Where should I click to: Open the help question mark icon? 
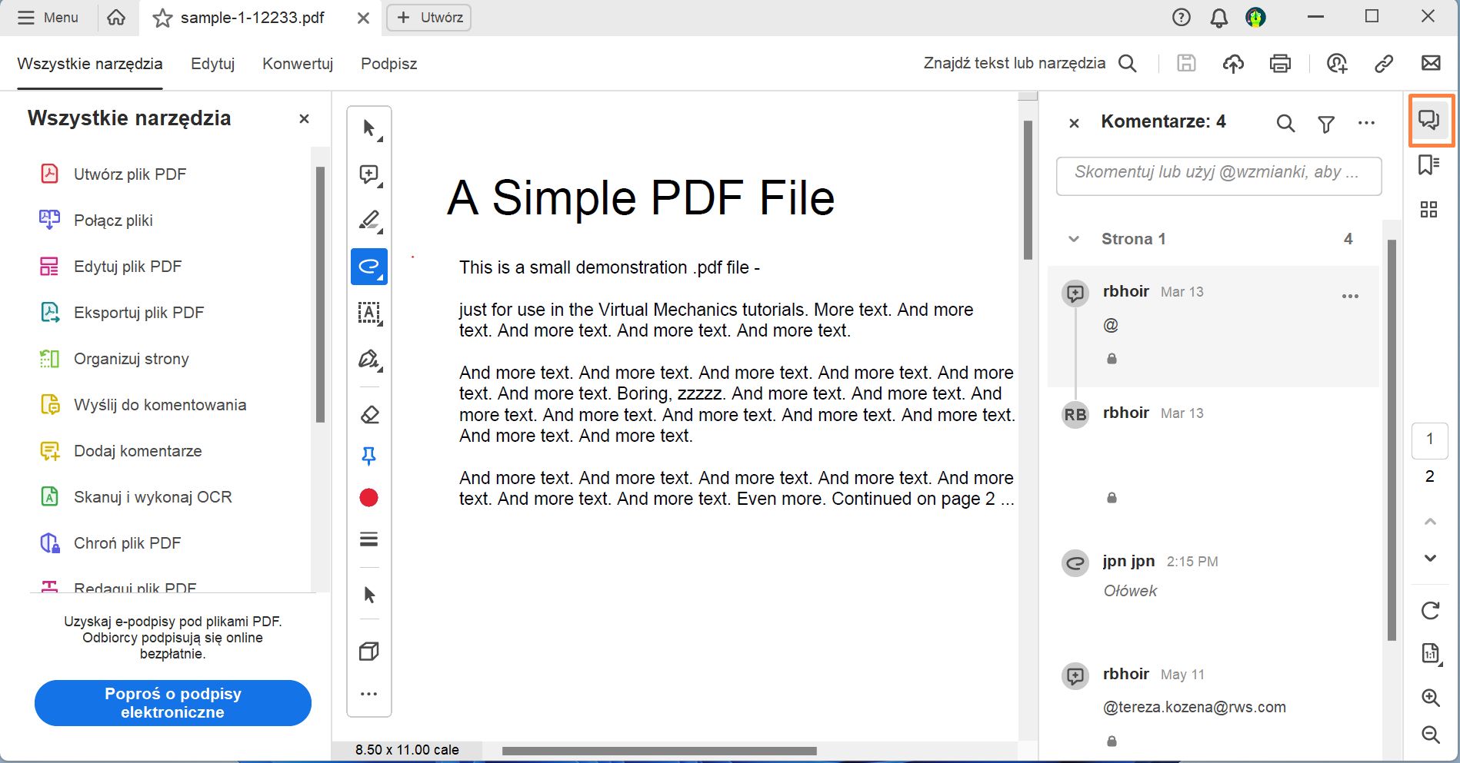click(x=1182, y=18)
